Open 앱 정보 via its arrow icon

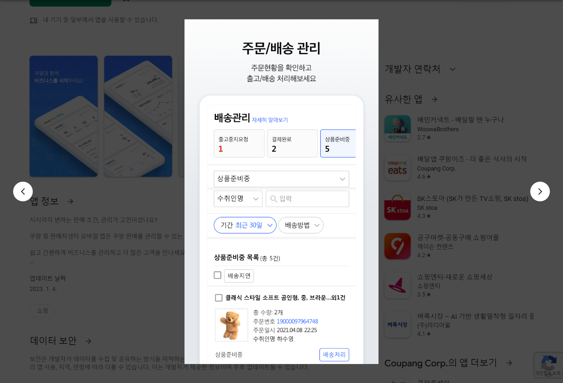click(70, 201)
